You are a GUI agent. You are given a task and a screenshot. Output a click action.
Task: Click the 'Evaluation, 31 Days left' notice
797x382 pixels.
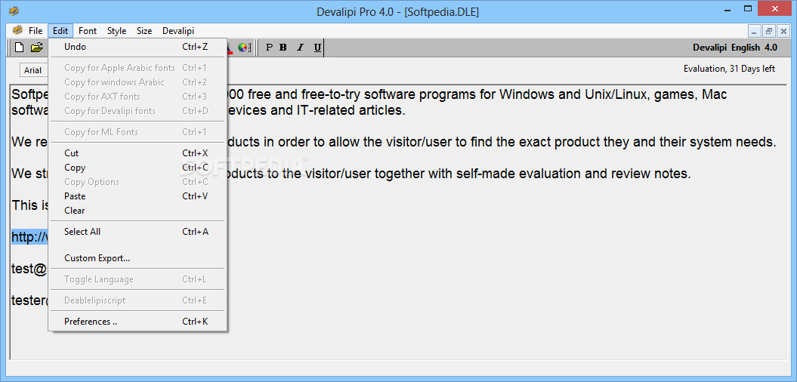point(730,69)
